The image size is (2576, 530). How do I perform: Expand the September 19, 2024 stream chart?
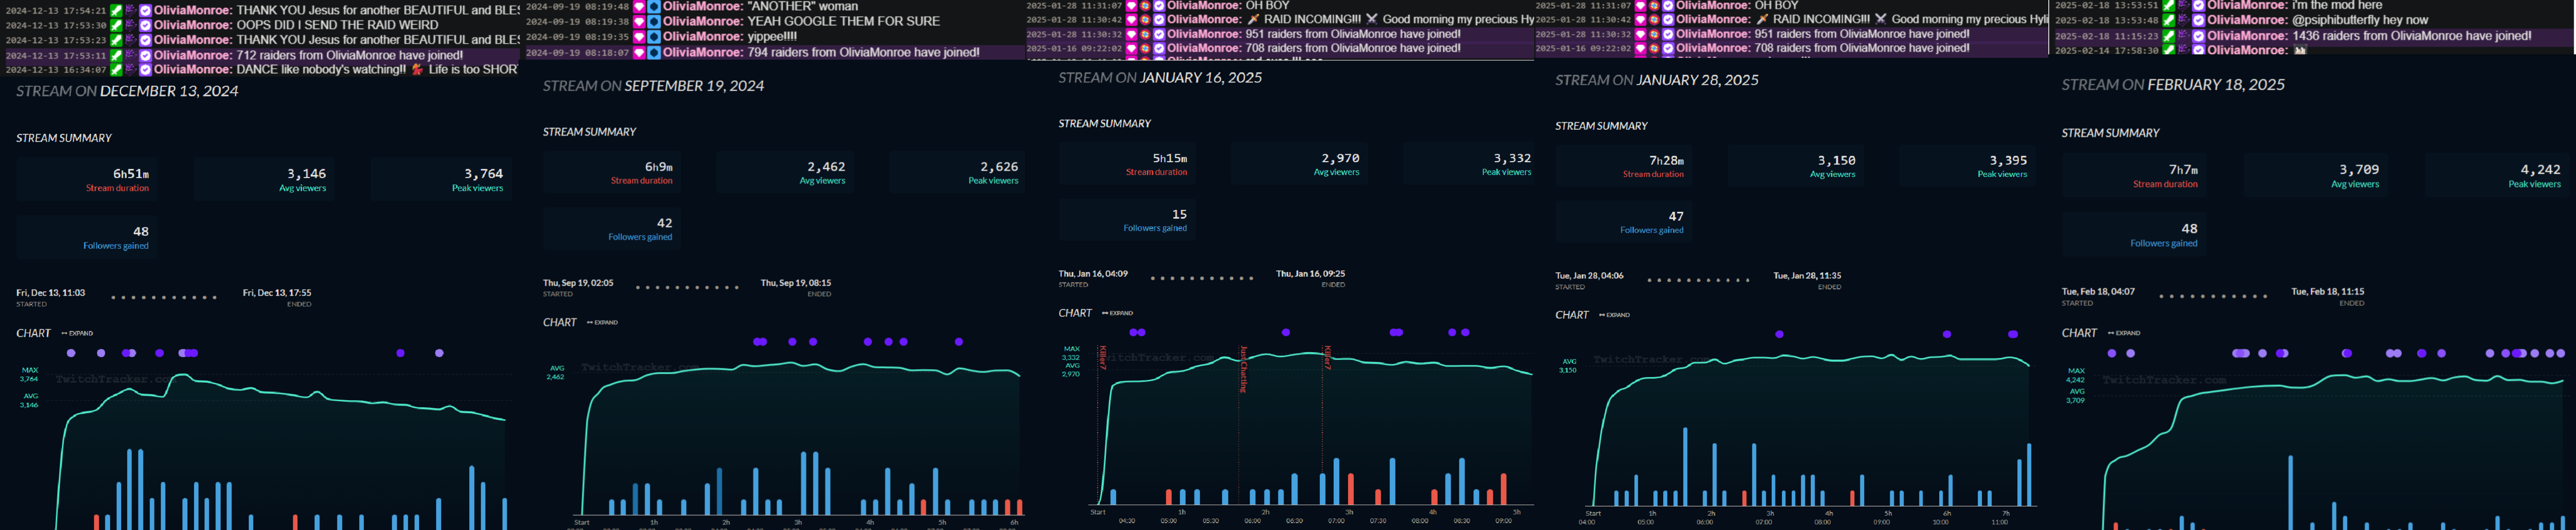602,322
